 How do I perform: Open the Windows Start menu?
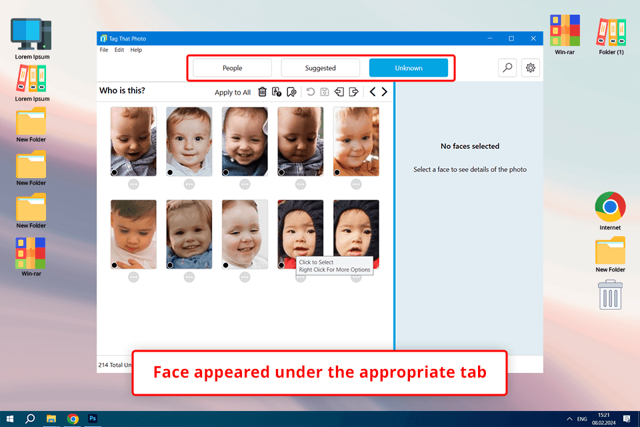coord(10,419)
